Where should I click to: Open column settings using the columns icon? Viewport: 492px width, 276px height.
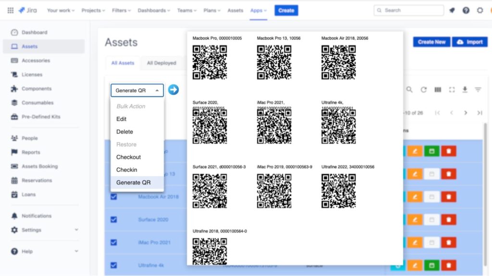pyautogui.click(x=438, y=90)
